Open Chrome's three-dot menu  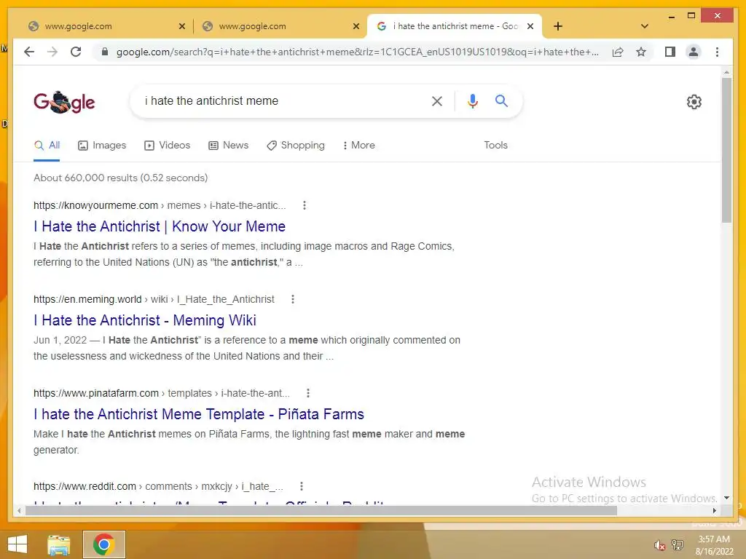coord(717,52)
